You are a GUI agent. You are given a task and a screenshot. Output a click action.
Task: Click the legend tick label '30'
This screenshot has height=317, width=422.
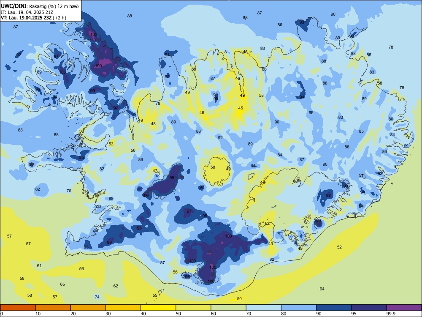tap(108, 314)
